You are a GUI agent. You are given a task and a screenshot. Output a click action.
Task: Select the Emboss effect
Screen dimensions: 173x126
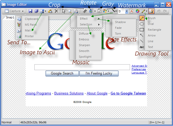[85, 39]
